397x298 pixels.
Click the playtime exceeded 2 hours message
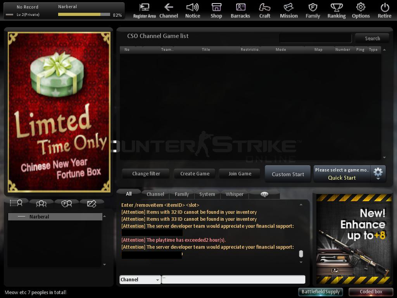[x=173, y=240]
